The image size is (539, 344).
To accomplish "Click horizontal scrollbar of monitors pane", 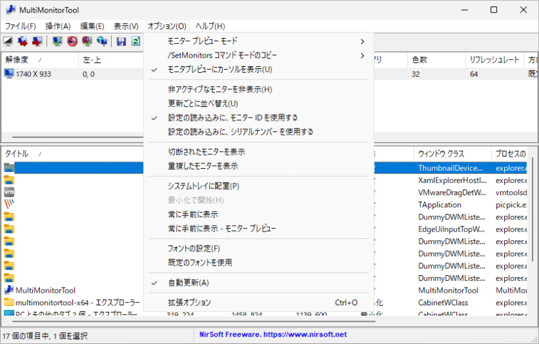I will coord(78,137).
